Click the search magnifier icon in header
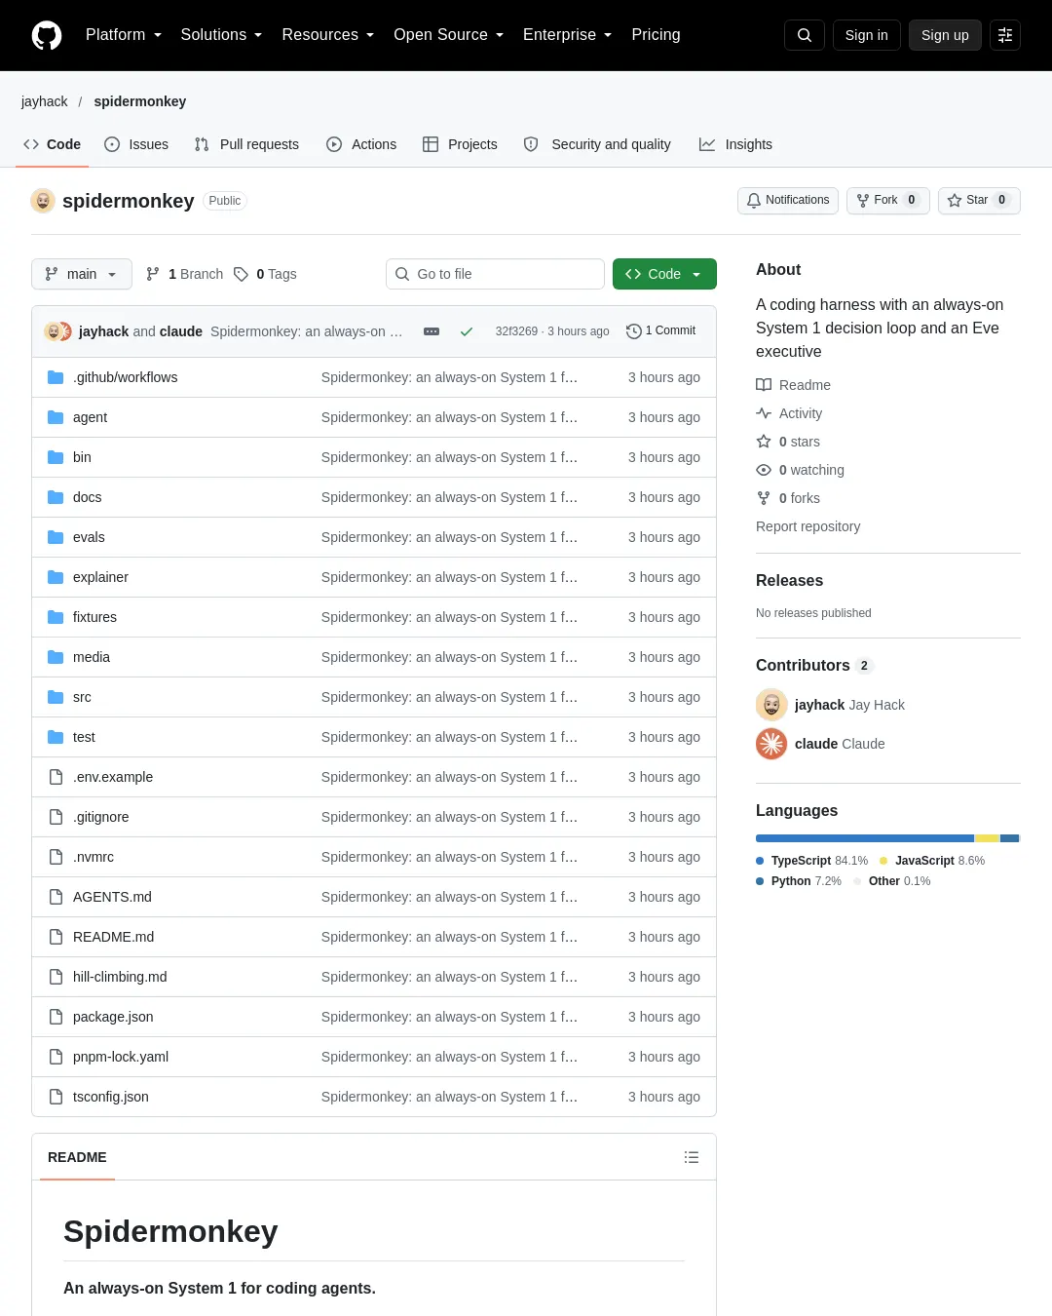Viewport: 1052px width, 1316px height. point(805,35)
